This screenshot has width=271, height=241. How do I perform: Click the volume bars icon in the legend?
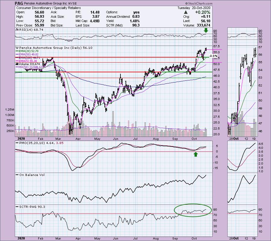pyautogui.click(x=17, y=64)
